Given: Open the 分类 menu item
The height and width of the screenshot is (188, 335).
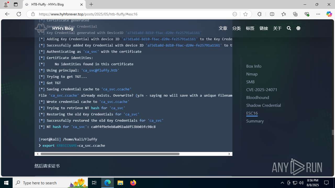Looking at the screenshot, I should [237, 28].
